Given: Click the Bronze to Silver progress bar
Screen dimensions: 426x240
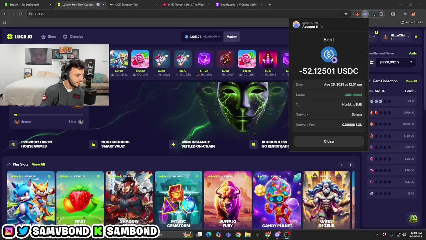Looking at the screenshot, I should (x=49, y=115).
